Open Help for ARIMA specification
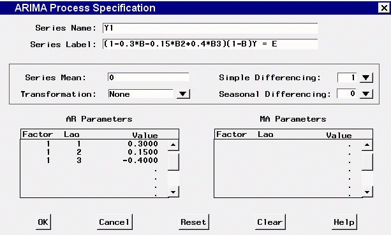The image size is (391, 235). (x=344, y=222)
